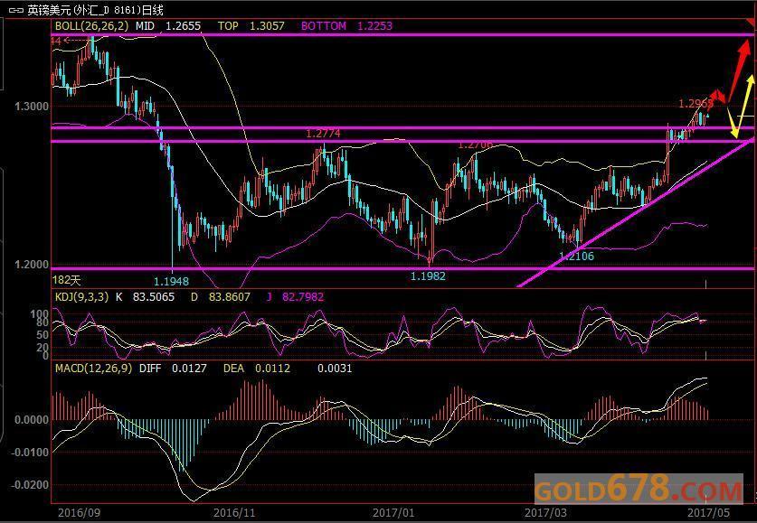Screen dimensions: 757x523
Task: Click the 182天 period label
Action: pos(67,280)
